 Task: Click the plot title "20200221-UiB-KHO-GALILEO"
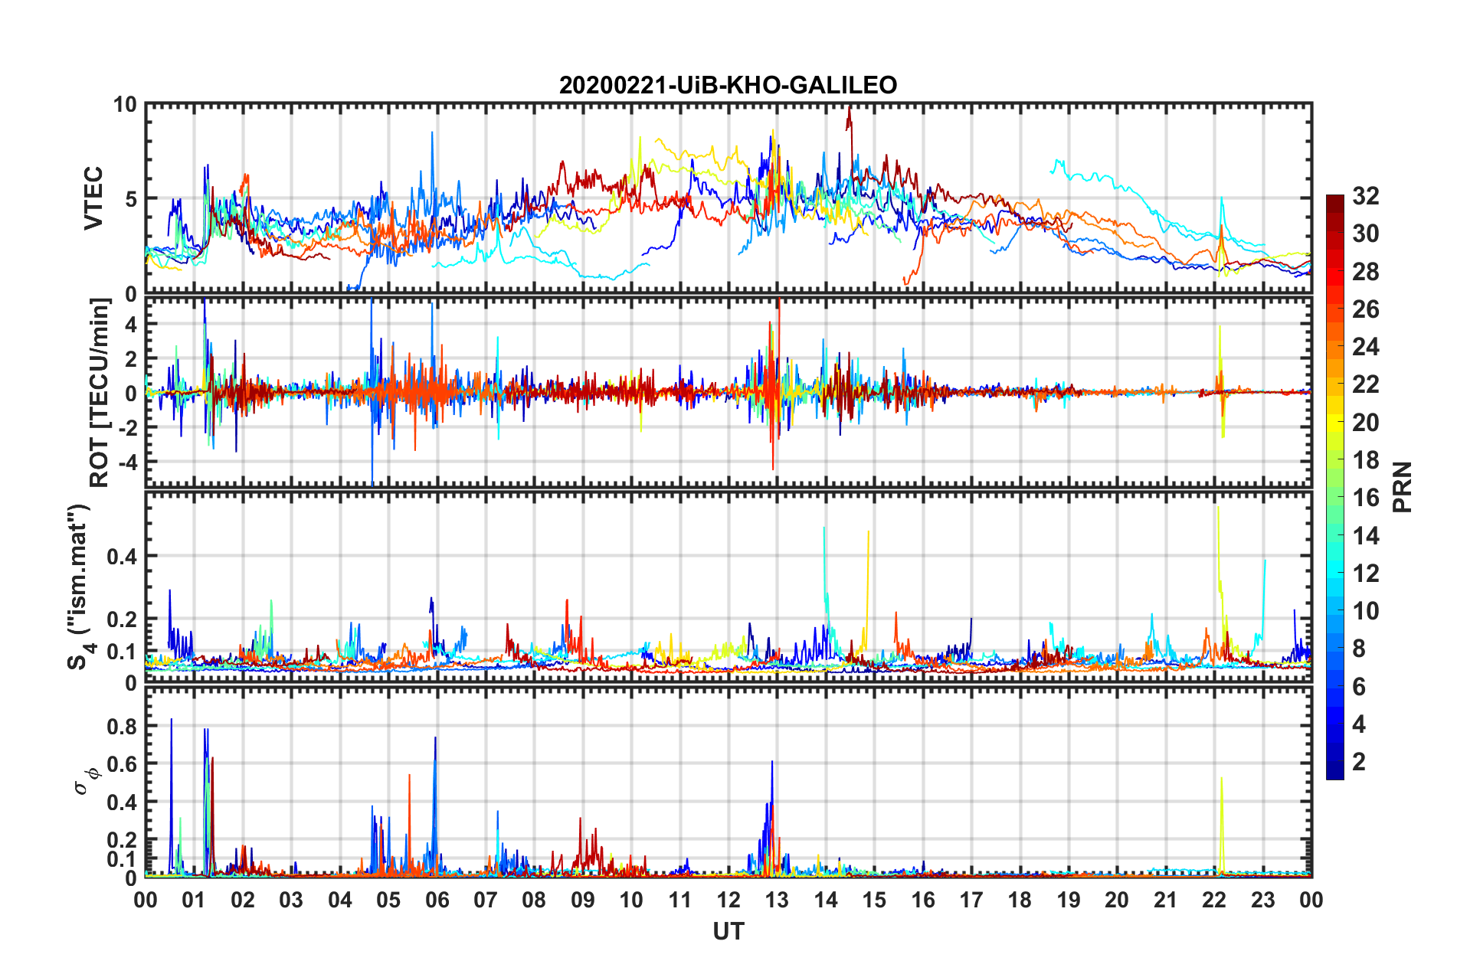(728, 85)
